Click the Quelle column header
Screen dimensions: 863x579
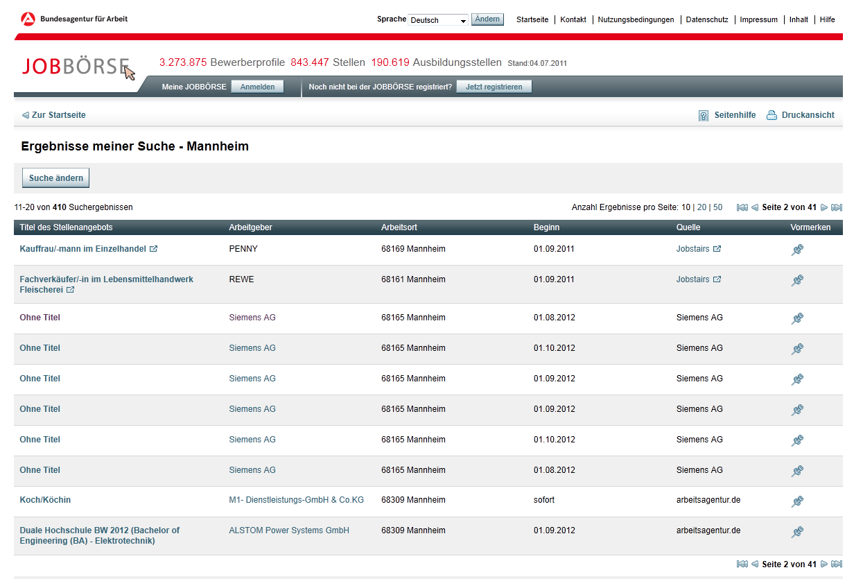click(x=688, y=227)
